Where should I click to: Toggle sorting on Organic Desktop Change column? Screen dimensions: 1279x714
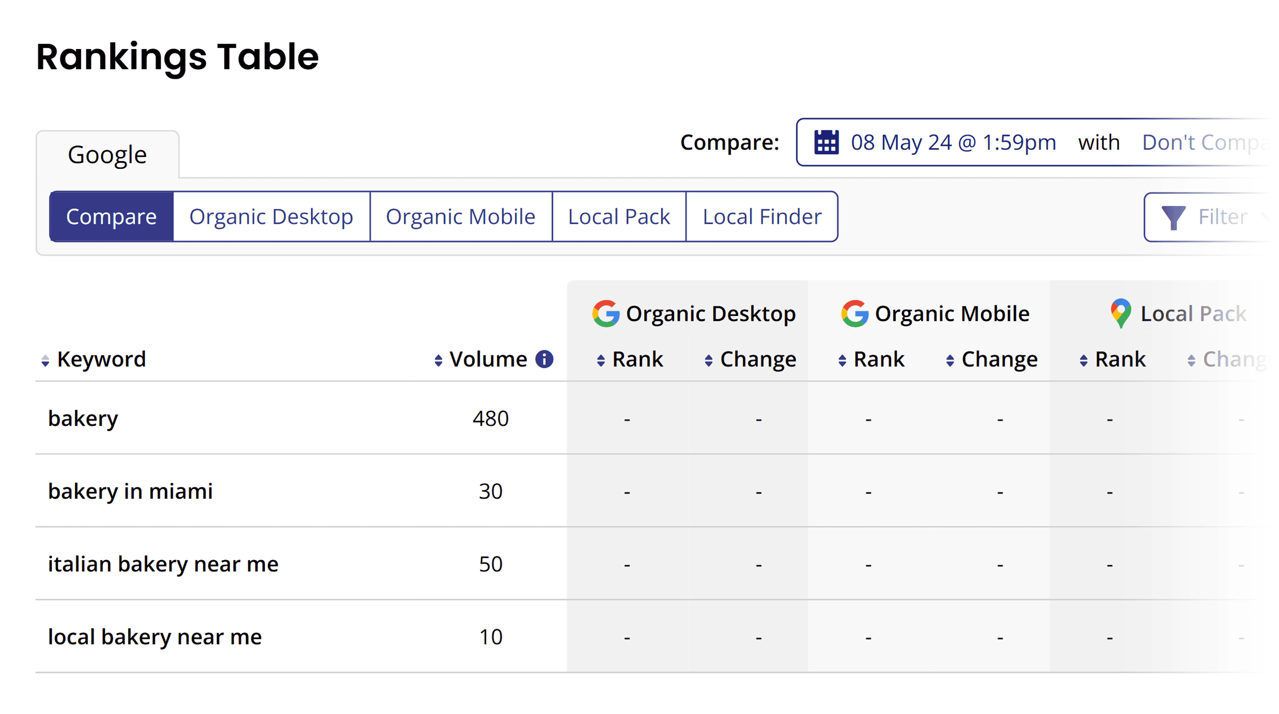coord(708,359)
